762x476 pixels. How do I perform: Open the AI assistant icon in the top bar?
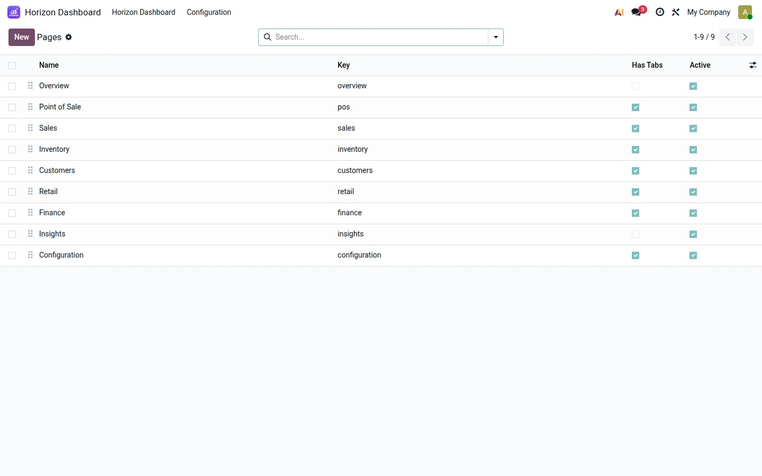tap(619, 12)
